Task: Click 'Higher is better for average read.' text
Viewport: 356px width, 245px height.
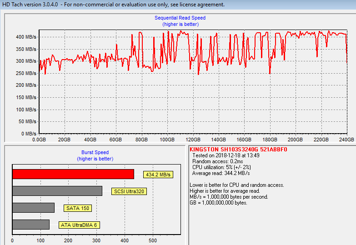Action: [x=225, y=191]
